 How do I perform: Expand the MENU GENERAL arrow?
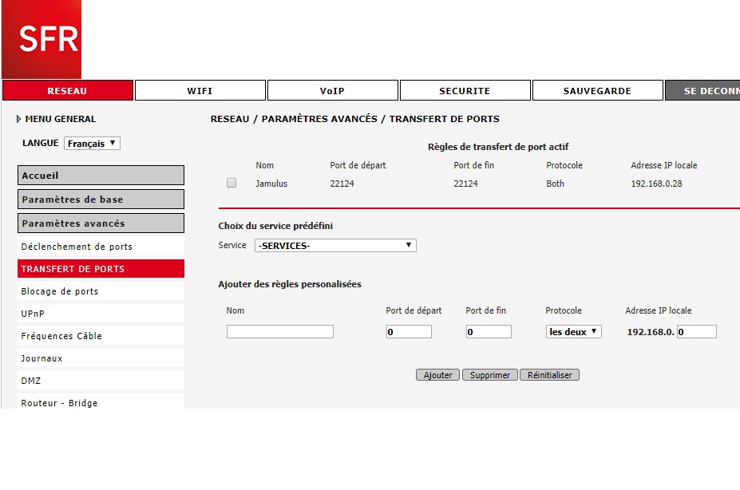point(19,119)
